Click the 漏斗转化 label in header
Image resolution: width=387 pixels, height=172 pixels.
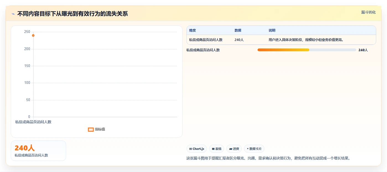click(x=368, y=12)
